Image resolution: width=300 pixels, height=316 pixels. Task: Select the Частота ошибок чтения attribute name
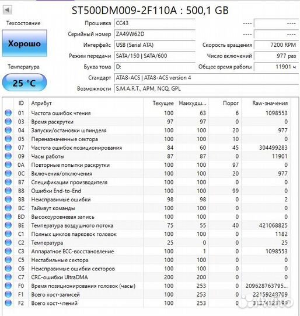point(61,113)
